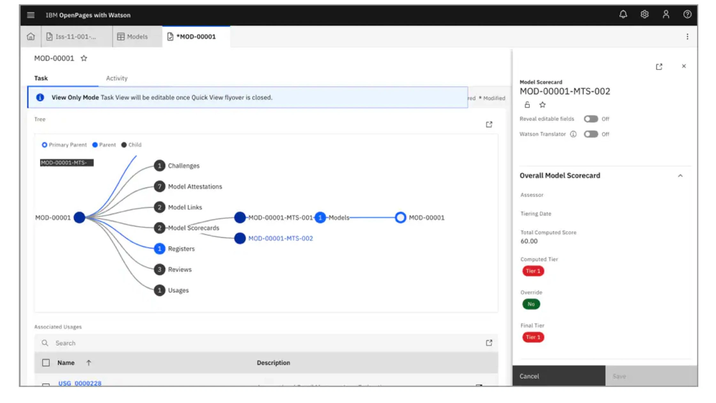Open scorecard flyover in new tab
The image size is (716, 403).
659,67
